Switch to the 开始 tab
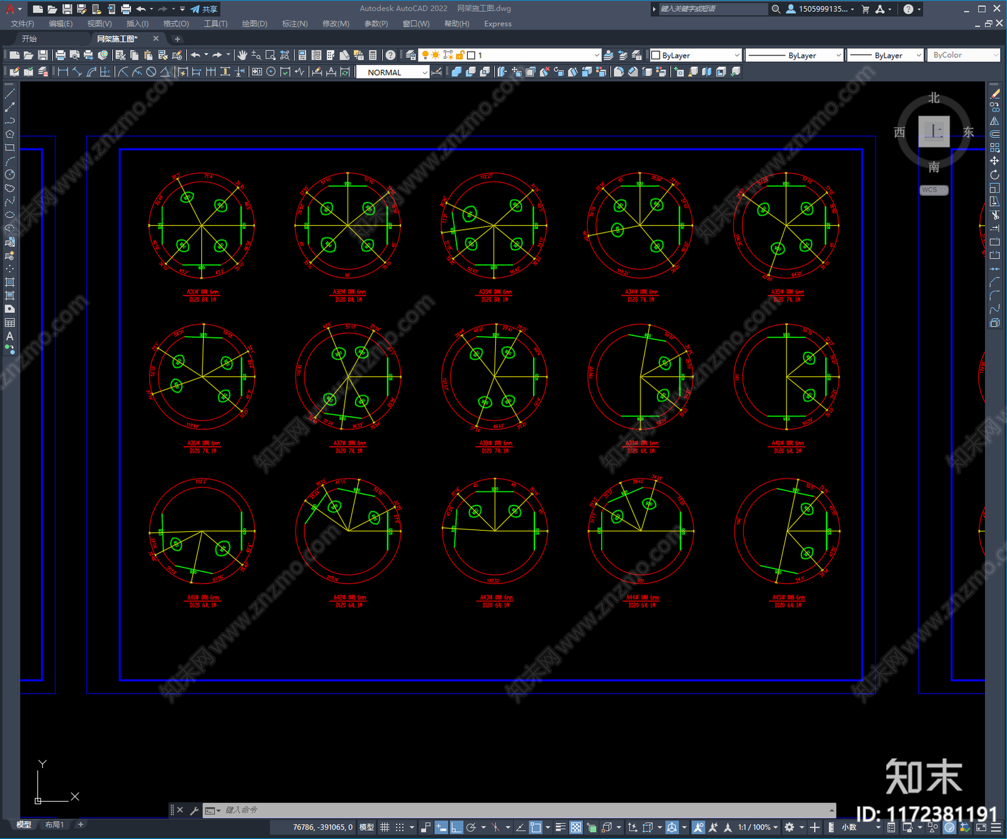The image size is (1007, 839). coord(30,39)
